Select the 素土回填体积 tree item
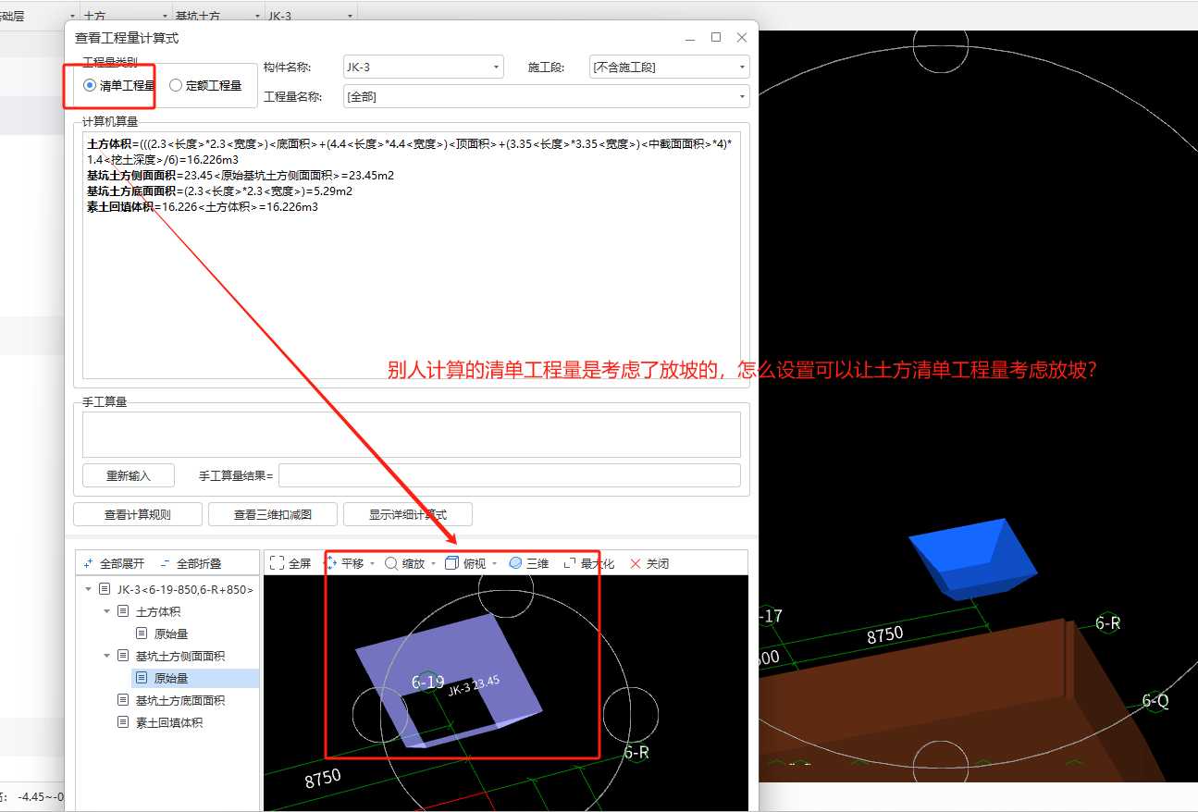This screenshot has height=812, width=1198. coord(169,722)
